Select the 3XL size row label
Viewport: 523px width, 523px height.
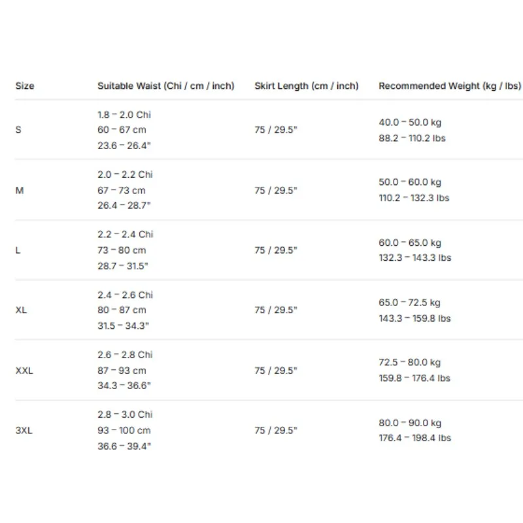point(24,430)
